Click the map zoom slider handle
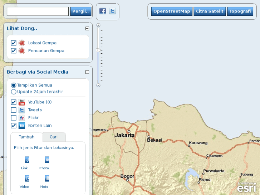Image resolution: width=260 pixels, height=195 pixels. pos(98,50)
